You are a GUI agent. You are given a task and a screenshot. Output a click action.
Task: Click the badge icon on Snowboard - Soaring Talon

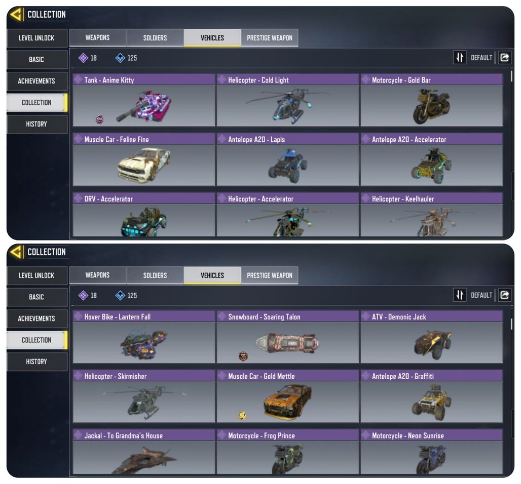(243, 356)
